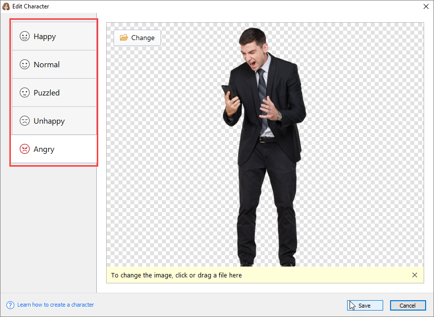Select the Happy smiley face icon
Image resolution: width=434 pixels, height=317 pixels.
tap(25, 36)
